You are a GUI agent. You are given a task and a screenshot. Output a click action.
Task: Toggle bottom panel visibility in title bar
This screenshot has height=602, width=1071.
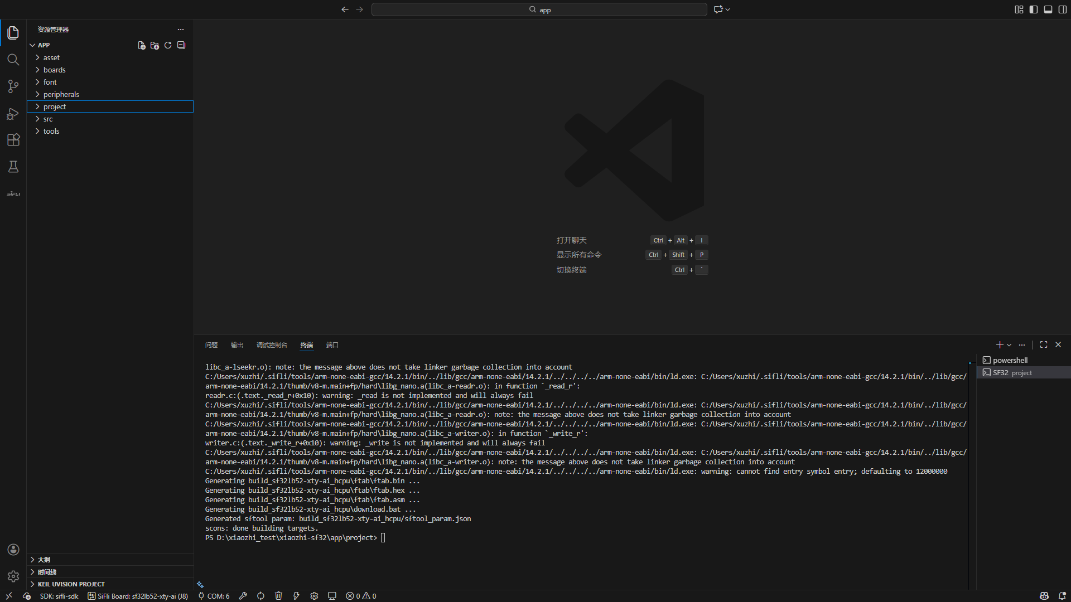coord(1048,9)
